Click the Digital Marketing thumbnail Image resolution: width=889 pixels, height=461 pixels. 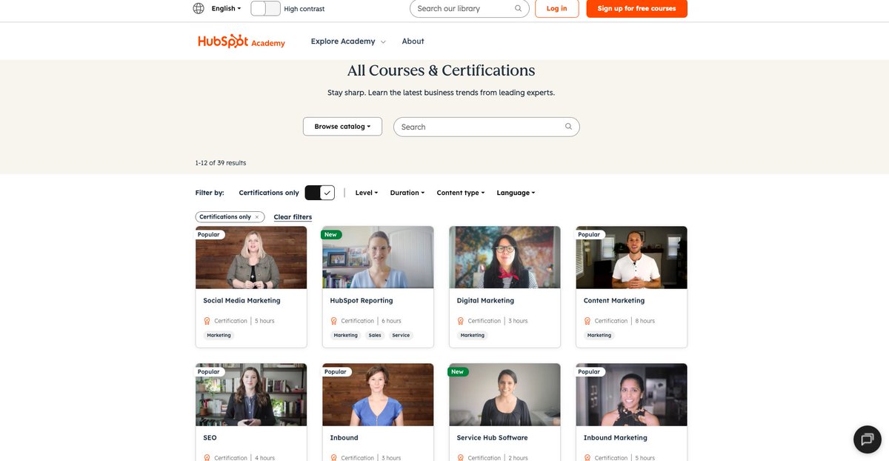505,257
